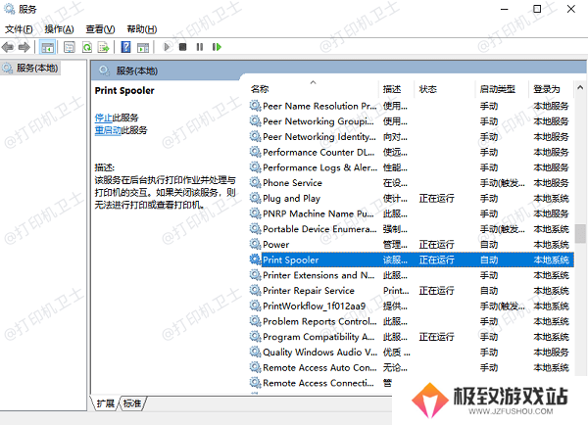Select the Printer Extensions and N... service
Image resolution: width=588 pixels, height=425 pixels.
pos(318,275)
